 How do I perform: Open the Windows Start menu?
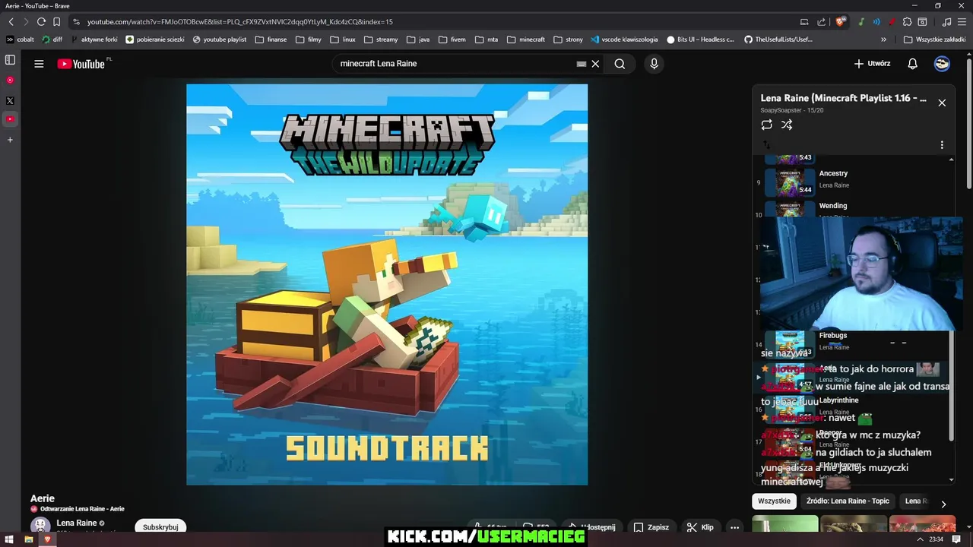[9, 539]
